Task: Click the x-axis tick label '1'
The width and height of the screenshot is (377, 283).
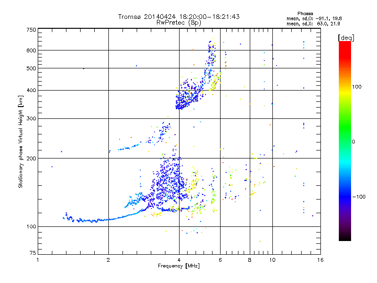Action: pos(38,260)
